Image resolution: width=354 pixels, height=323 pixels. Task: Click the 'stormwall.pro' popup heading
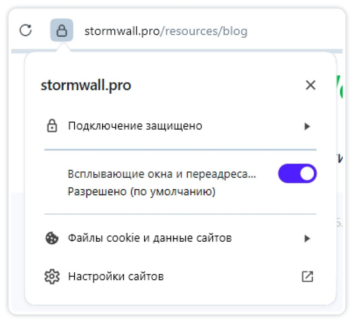pos(86,86)
